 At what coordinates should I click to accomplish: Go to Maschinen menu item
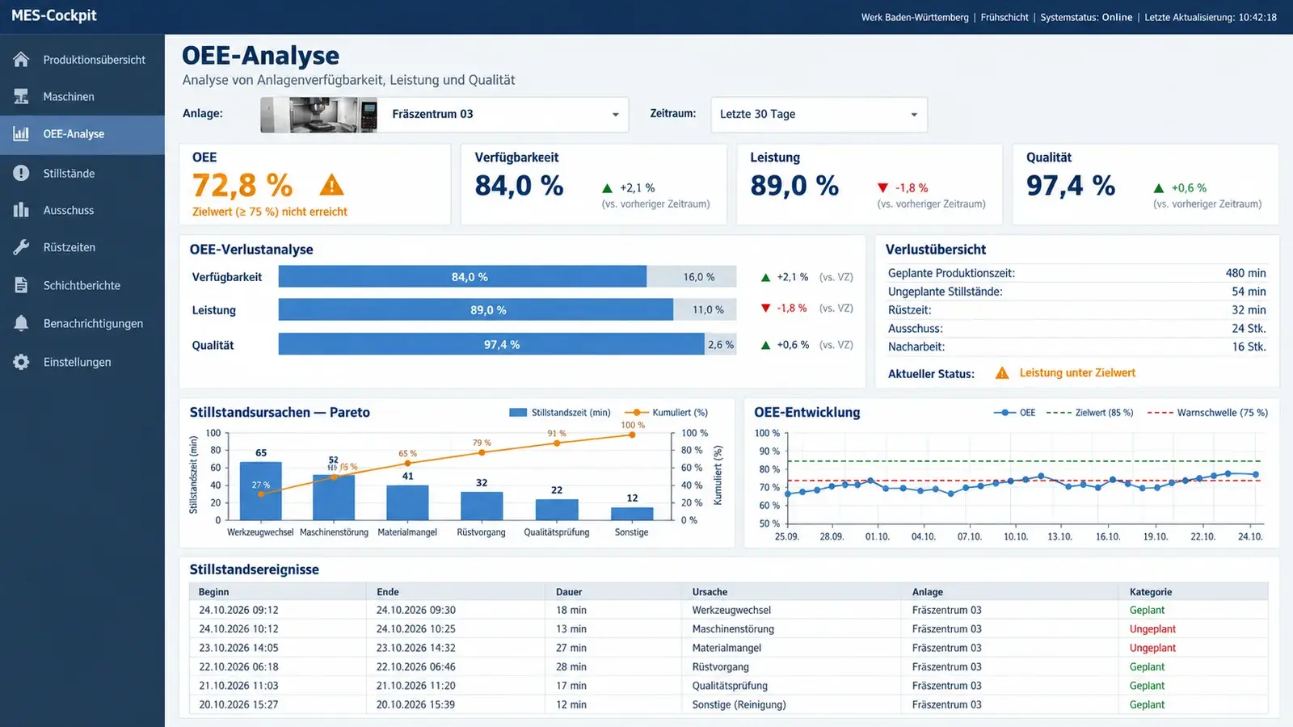(x=82, y=97)
